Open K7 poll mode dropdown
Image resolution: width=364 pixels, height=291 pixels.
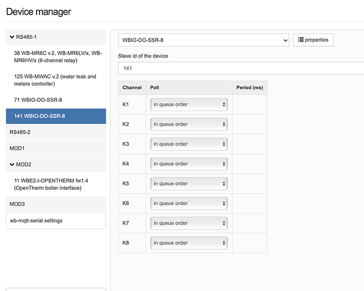coord(189,223)
